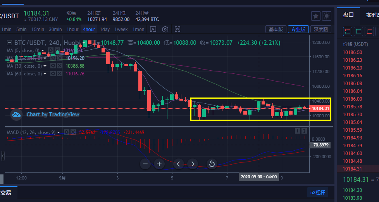Show combined buy and sell order book
Screen dimensions: 379x202
(347, 31)
